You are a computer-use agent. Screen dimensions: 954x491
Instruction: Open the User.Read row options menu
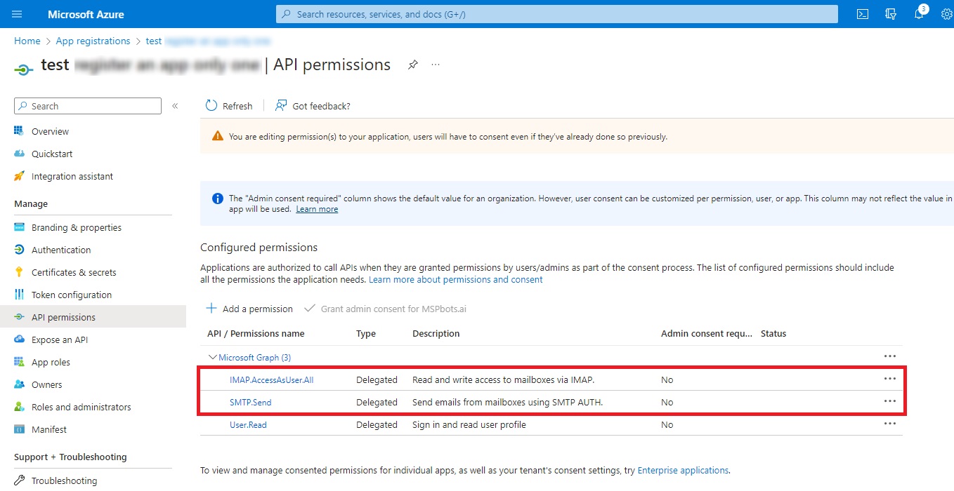pos(890,423)
